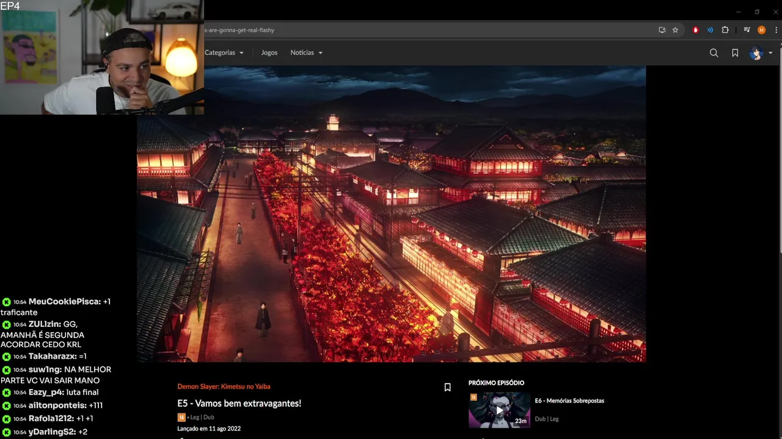
Task: Minimize the Chrome browser window
Action: click(x=738, y=12)
